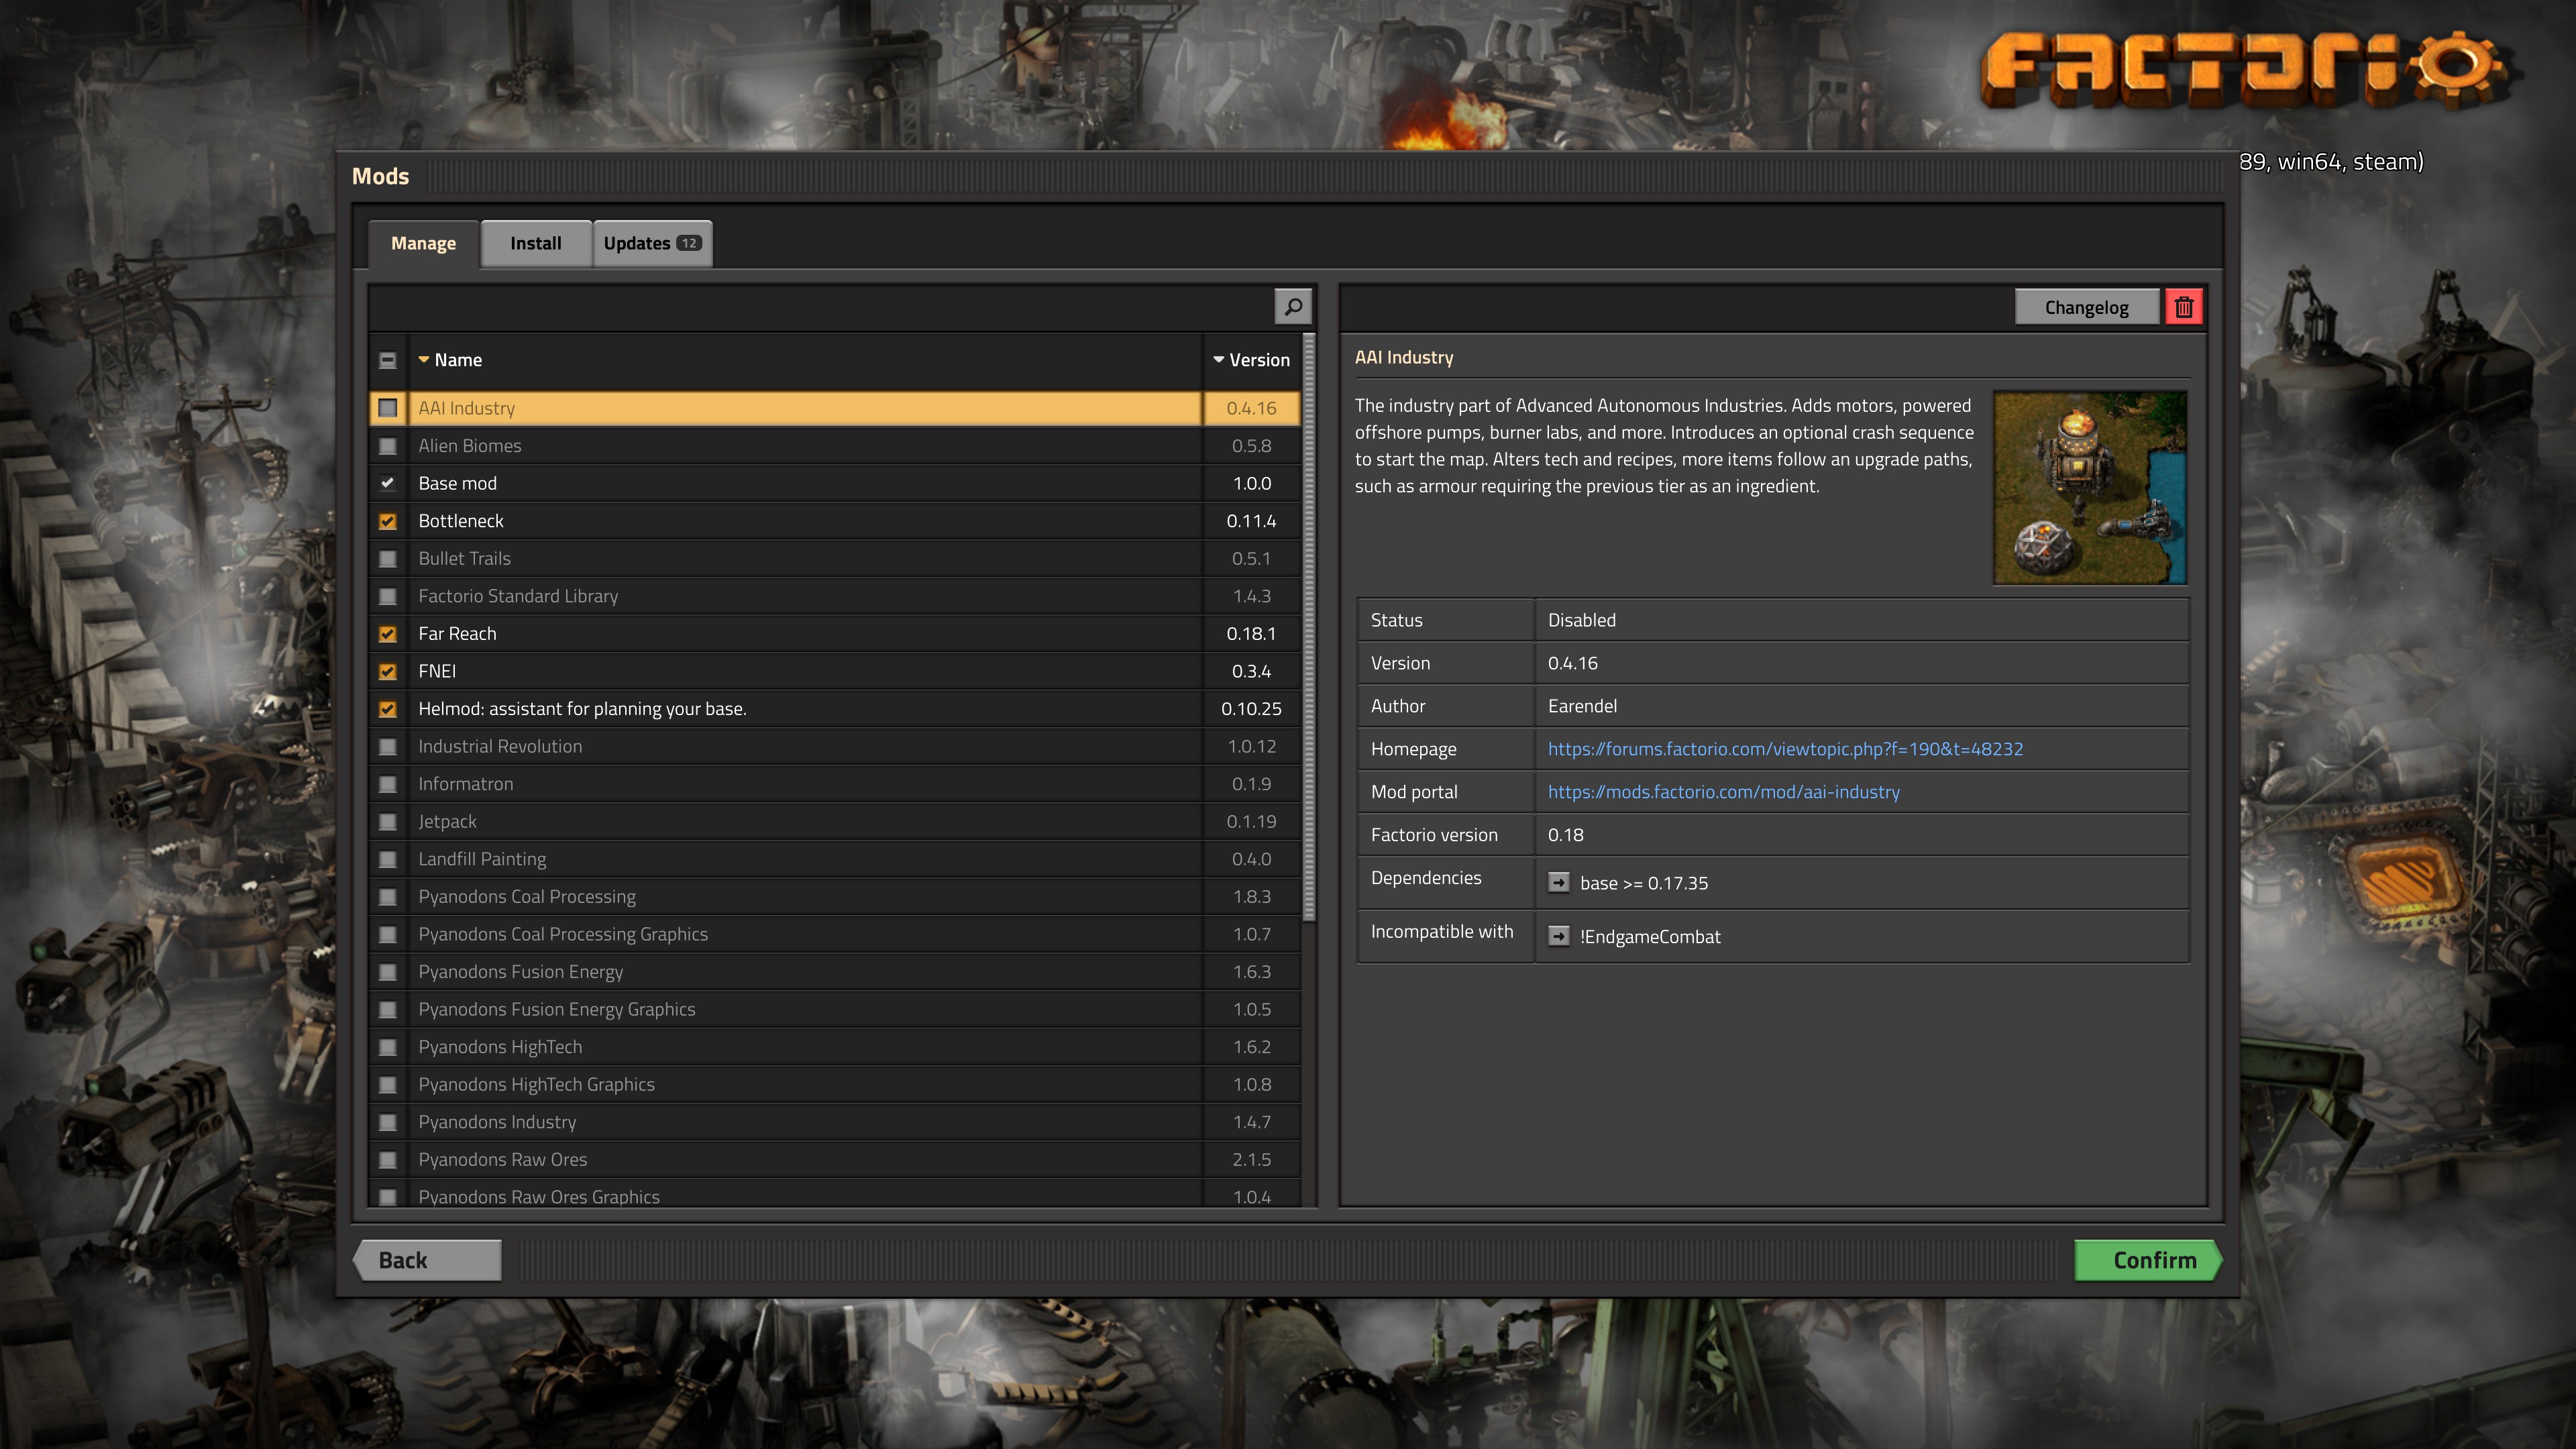The image size is (2576, 1449).
Task: Open the Changelog for AAI Industry
Action: tap(2086, 307)
